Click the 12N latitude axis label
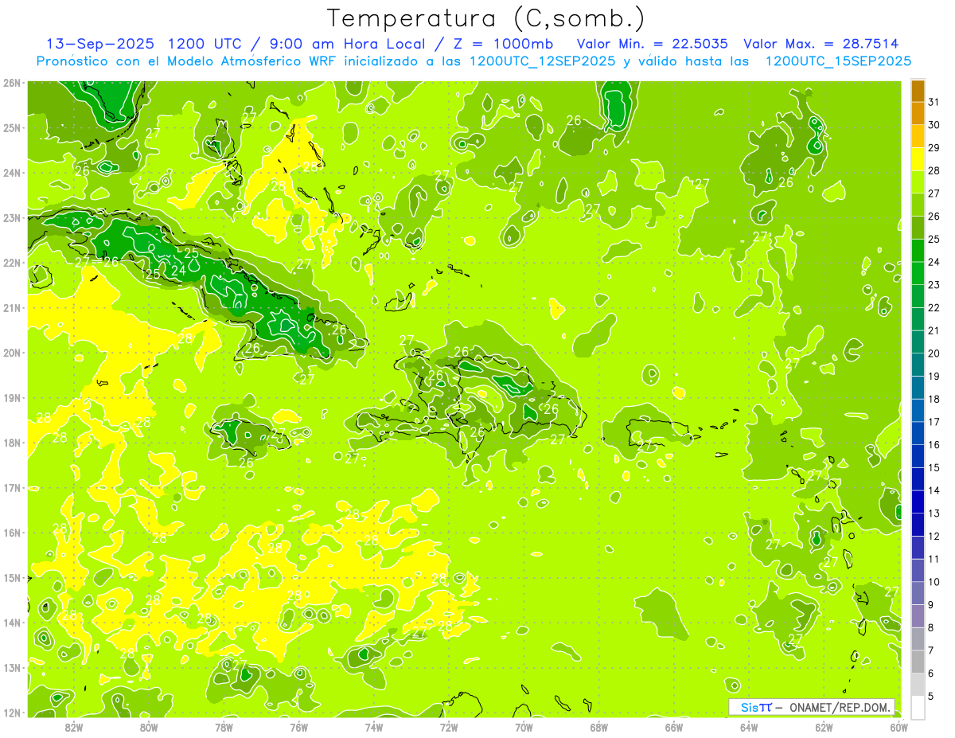Screen dimensions: 955x738 tap(12, 713)
